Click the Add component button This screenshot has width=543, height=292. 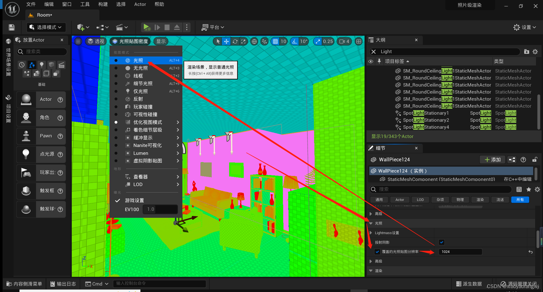[x=492, y=160]
